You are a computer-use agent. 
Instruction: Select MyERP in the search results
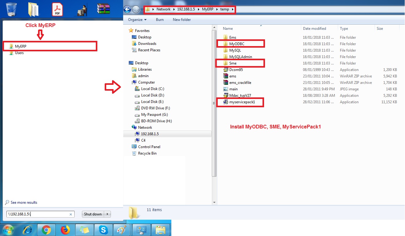point(21,46)
